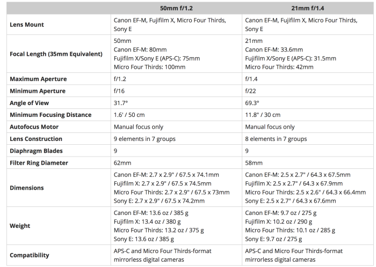The image size is (376, 267).
Task: Select the Minimum Aperture f/16 value
Action: point(120,91)
